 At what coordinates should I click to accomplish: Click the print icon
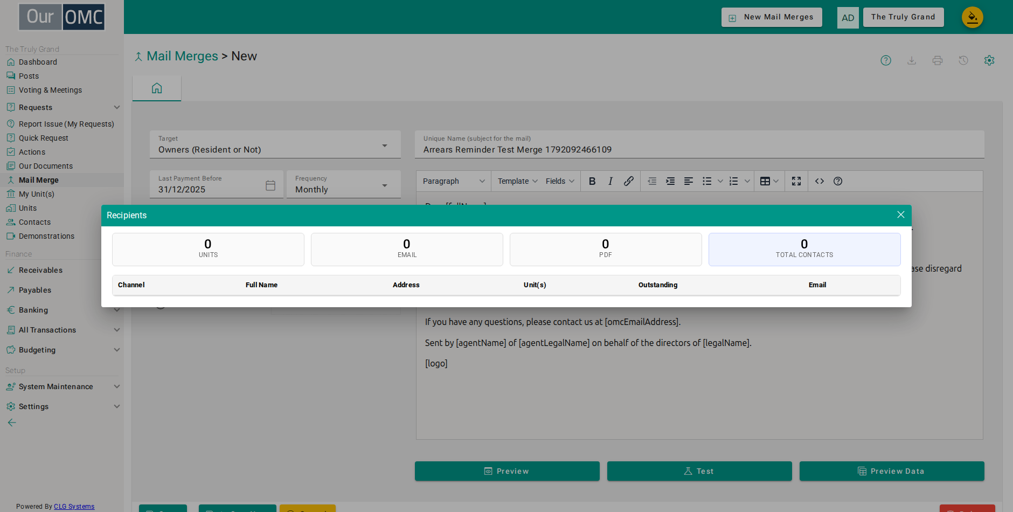click(938, 60)
